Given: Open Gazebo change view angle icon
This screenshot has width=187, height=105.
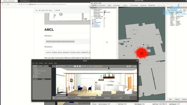Looking at the screenshot, I should 102,66.
